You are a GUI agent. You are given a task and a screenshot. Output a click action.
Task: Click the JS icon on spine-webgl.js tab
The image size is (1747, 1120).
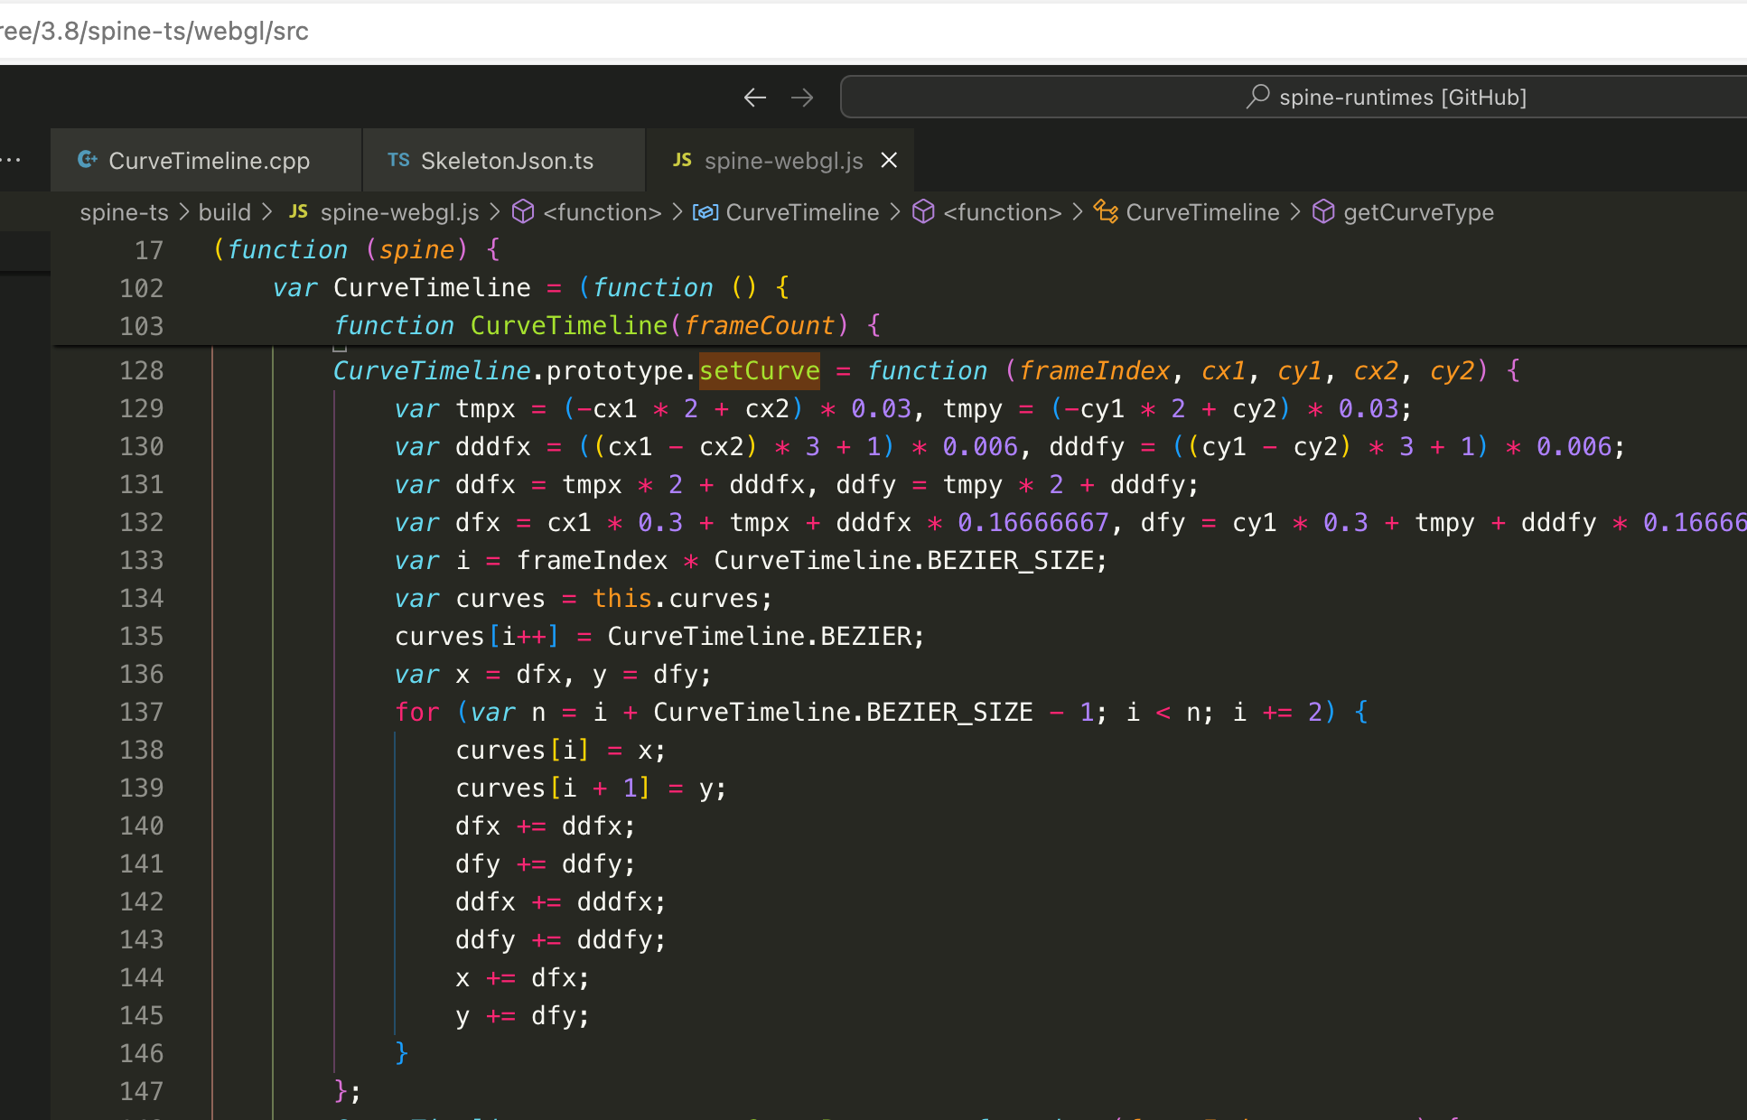click(x=682, y=160)
